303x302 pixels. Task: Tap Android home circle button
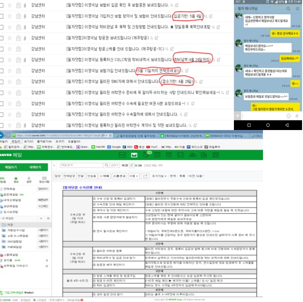click(x=268, y=125)
